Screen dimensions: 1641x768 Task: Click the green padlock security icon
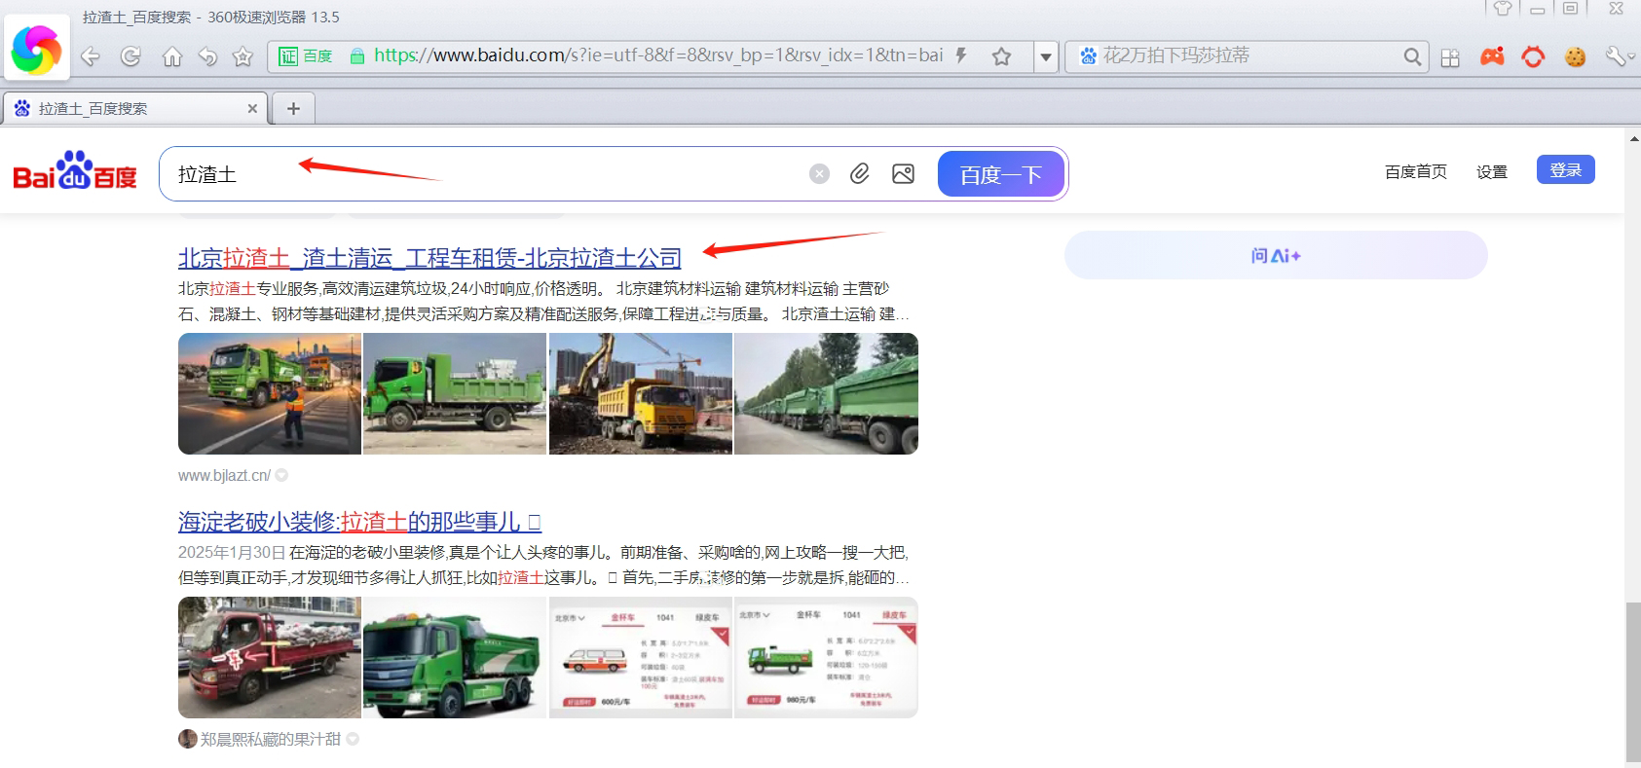click(x=357, y=56)
